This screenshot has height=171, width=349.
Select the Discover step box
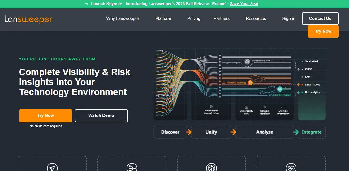point(170,132)
